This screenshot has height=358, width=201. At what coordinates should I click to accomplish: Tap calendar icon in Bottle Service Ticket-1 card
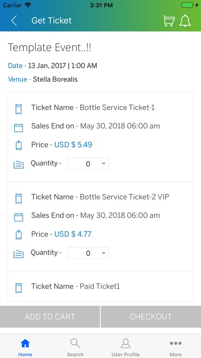coord(19,127)
